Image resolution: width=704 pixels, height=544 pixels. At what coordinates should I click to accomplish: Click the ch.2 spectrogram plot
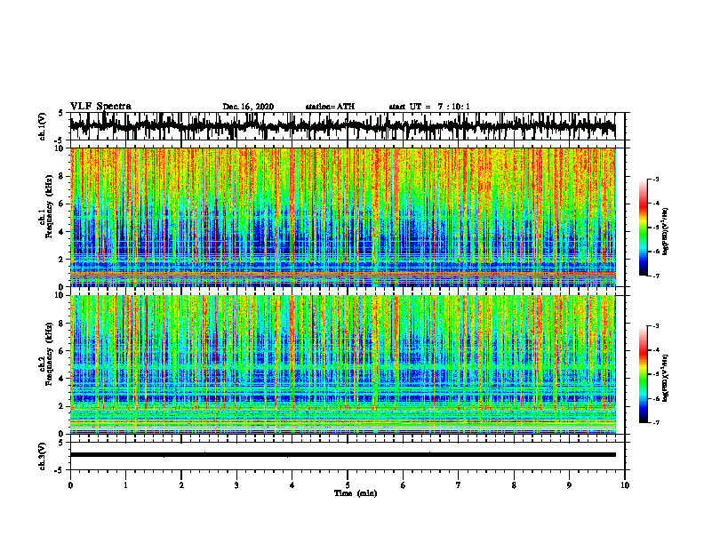(342, 364)
